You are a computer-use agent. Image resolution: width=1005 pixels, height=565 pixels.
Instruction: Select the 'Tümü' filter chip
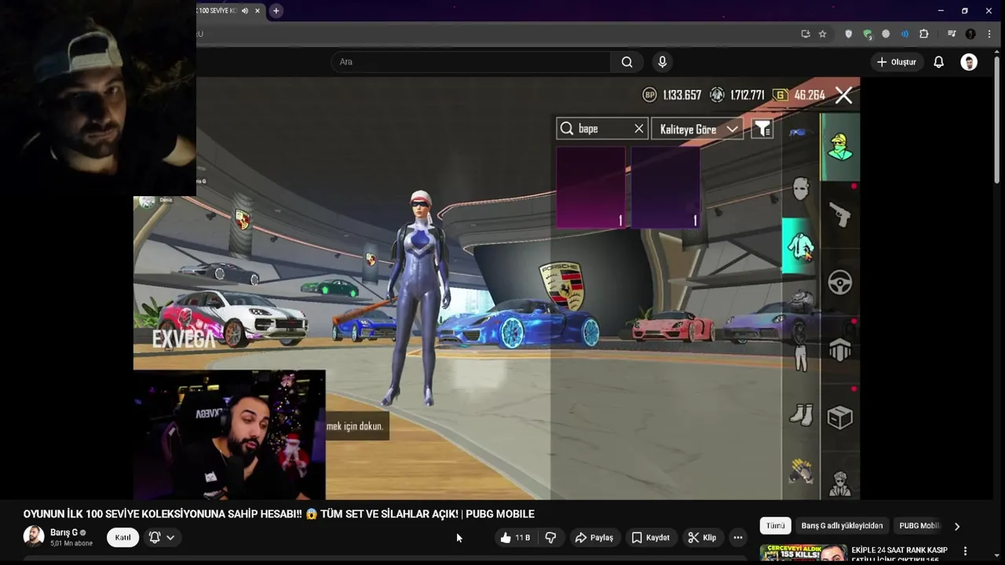pos(775,526)
